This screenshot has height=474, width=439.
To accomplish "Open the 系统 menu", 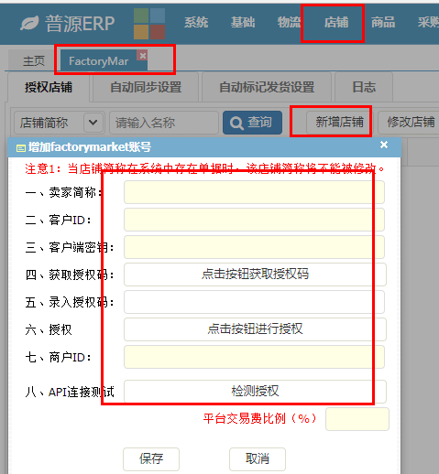I will pos(196,23).
